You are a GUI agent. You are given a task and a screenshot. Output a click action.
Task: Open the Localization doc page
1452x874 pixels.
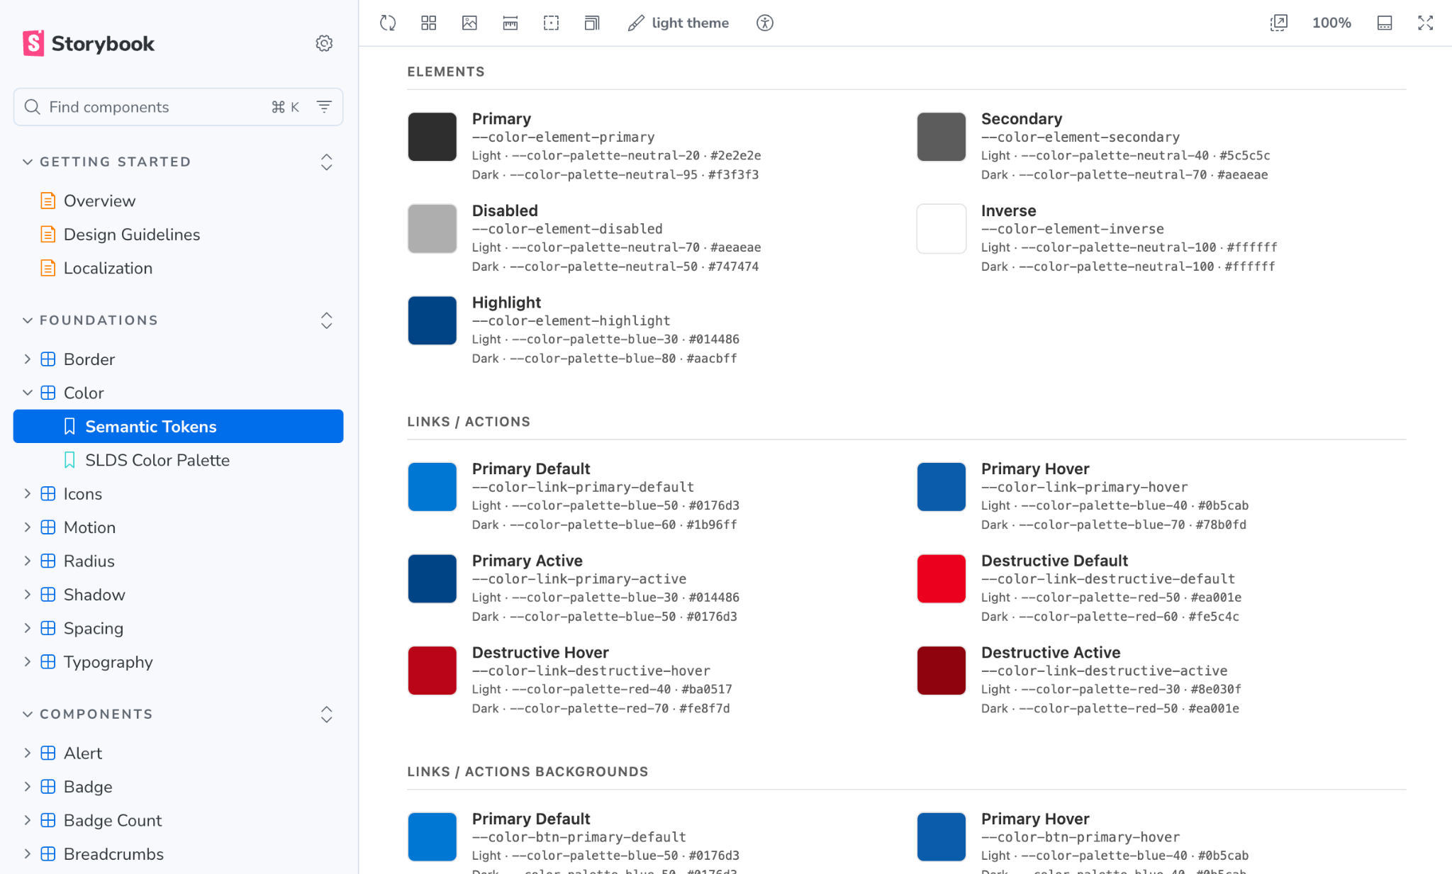pyautogui.click(x=108, y=268)
